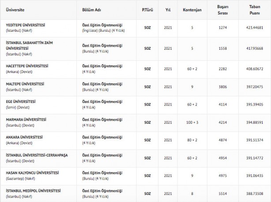Click Marmara's Özel Eğitim Öğretmenliği program
Screen dimensions: 271x202
tap(102, 119)
